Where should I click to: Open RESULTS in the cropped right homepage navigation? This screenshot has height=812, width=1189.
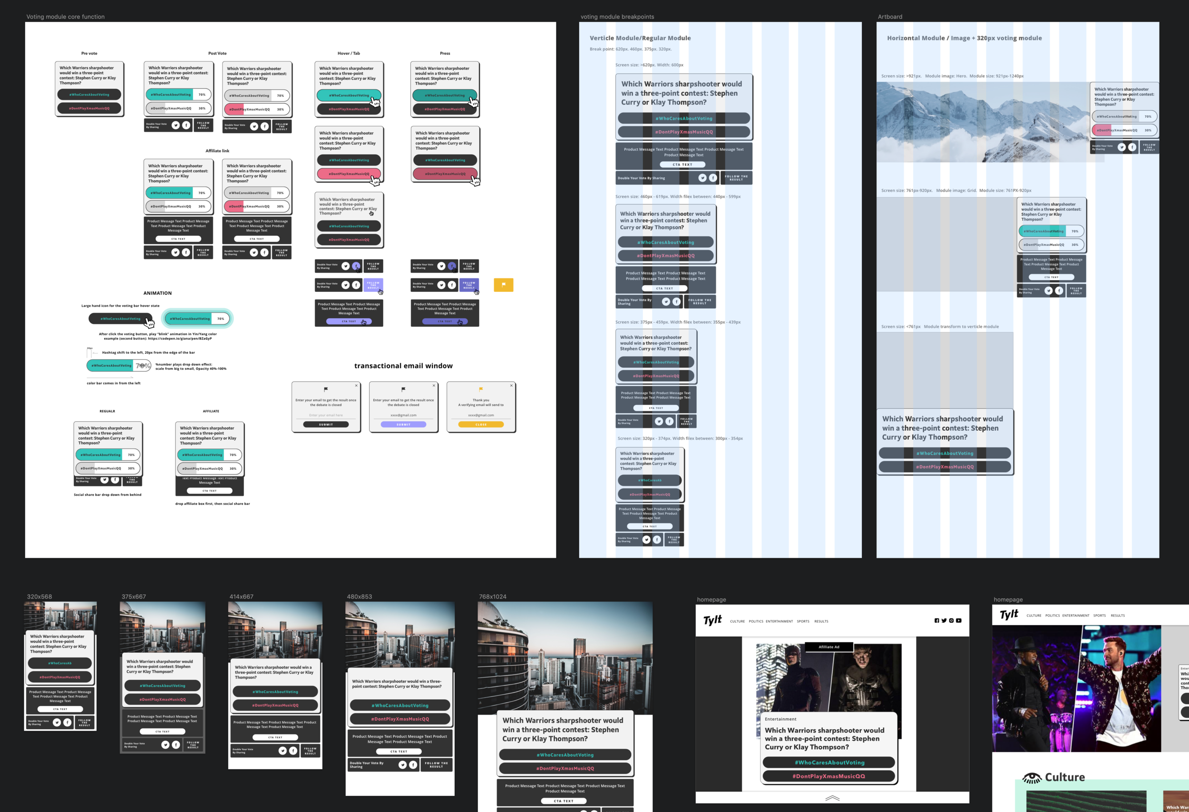coord(1117,616)
